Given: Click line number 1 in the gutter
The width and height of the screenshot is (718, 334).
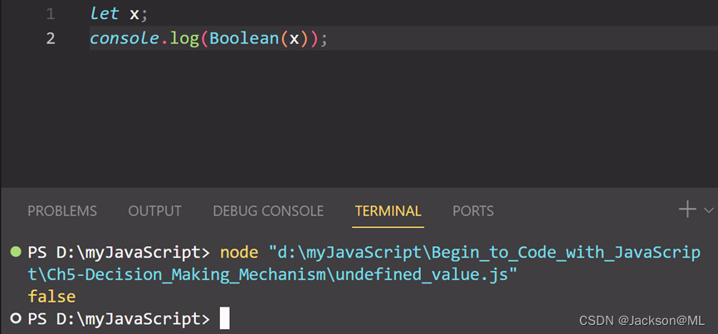Looking at the screenshot, I should [x=51, y=14].
